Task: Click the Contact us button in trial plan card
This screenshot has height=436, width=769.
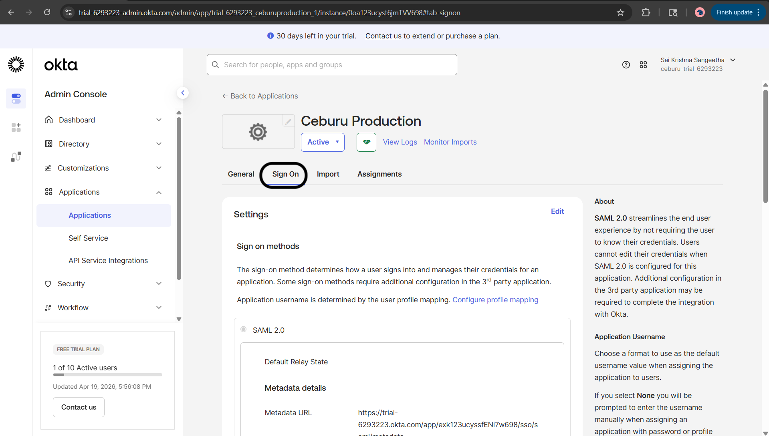Action: tap(79, 407)
